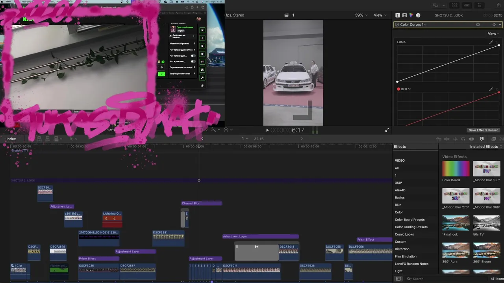
Task: Select the Color Board Presets category
Action: pyautogui.click(x=410, y=220)
